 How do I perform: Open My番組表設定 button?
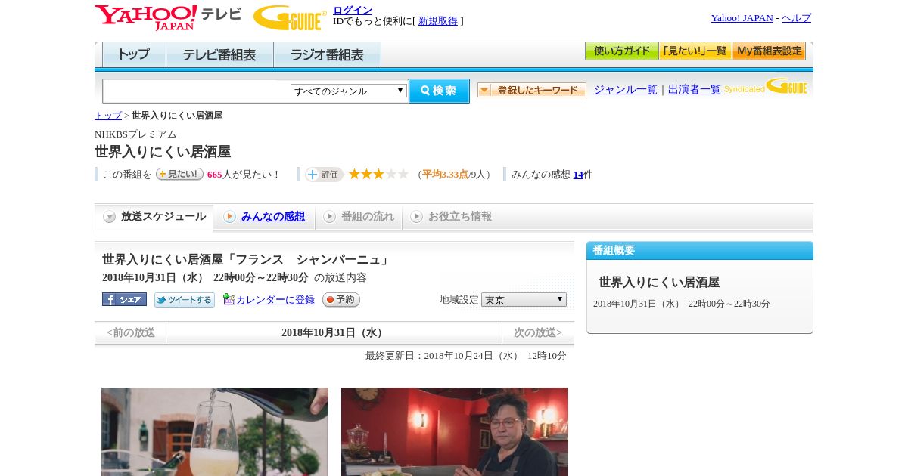coord(769,51)
